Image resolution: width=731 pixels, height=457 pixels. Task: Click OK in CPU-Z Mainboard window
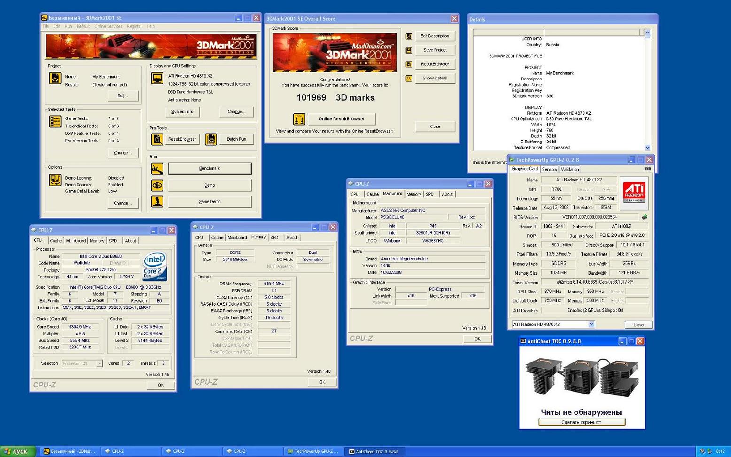(x=477, y=339)
